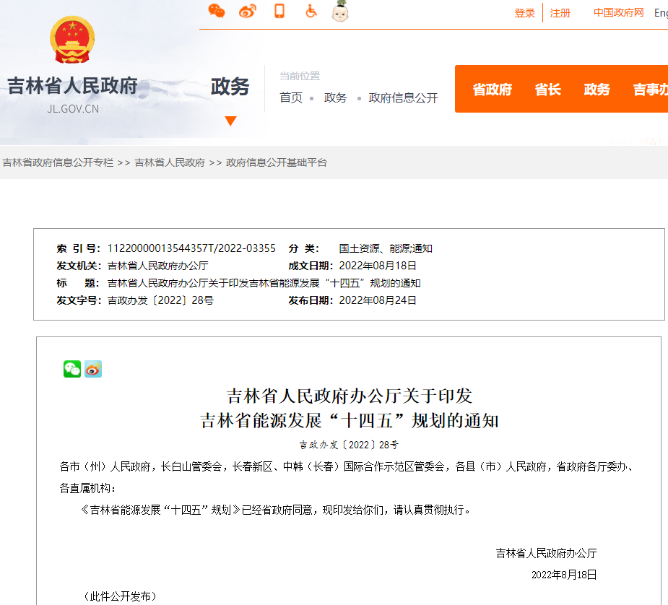
Task: Expand the orange arrow under 政务
Action: click(x=230, y=121)
